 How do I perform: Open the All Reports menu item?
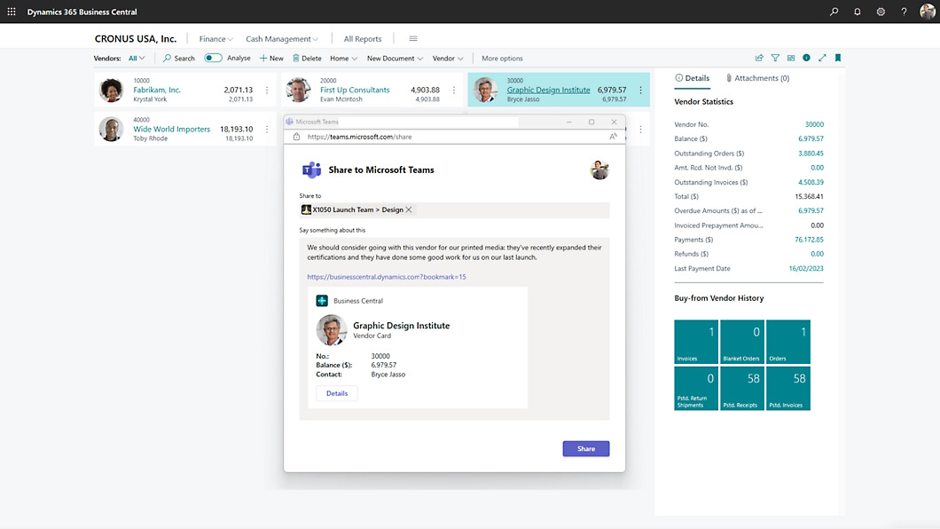coord(362,39)
